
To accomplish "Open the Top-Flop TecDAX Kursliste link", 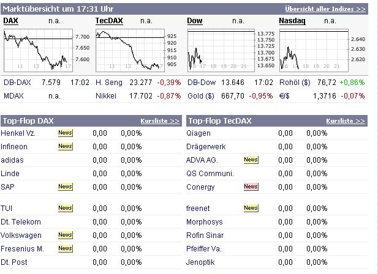I will 346,121.
